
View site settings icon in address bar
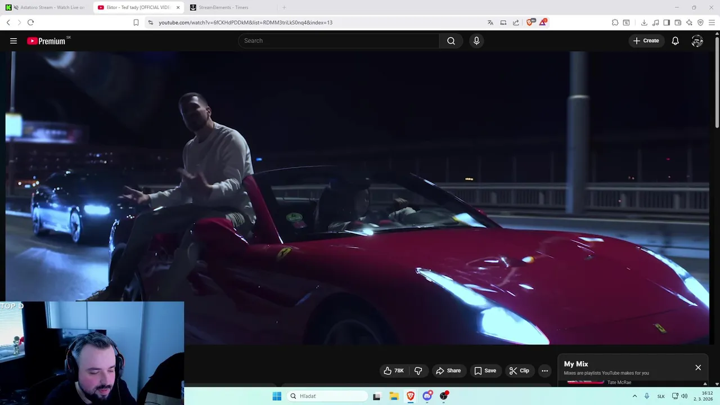tap(150, 22)
